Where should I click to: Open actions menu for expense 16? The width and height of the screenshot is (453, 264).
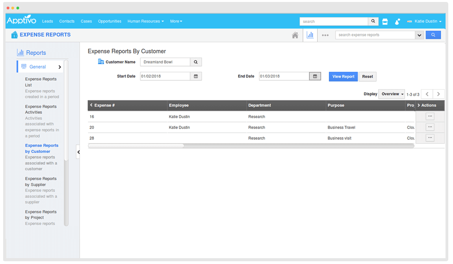[430, 116]
